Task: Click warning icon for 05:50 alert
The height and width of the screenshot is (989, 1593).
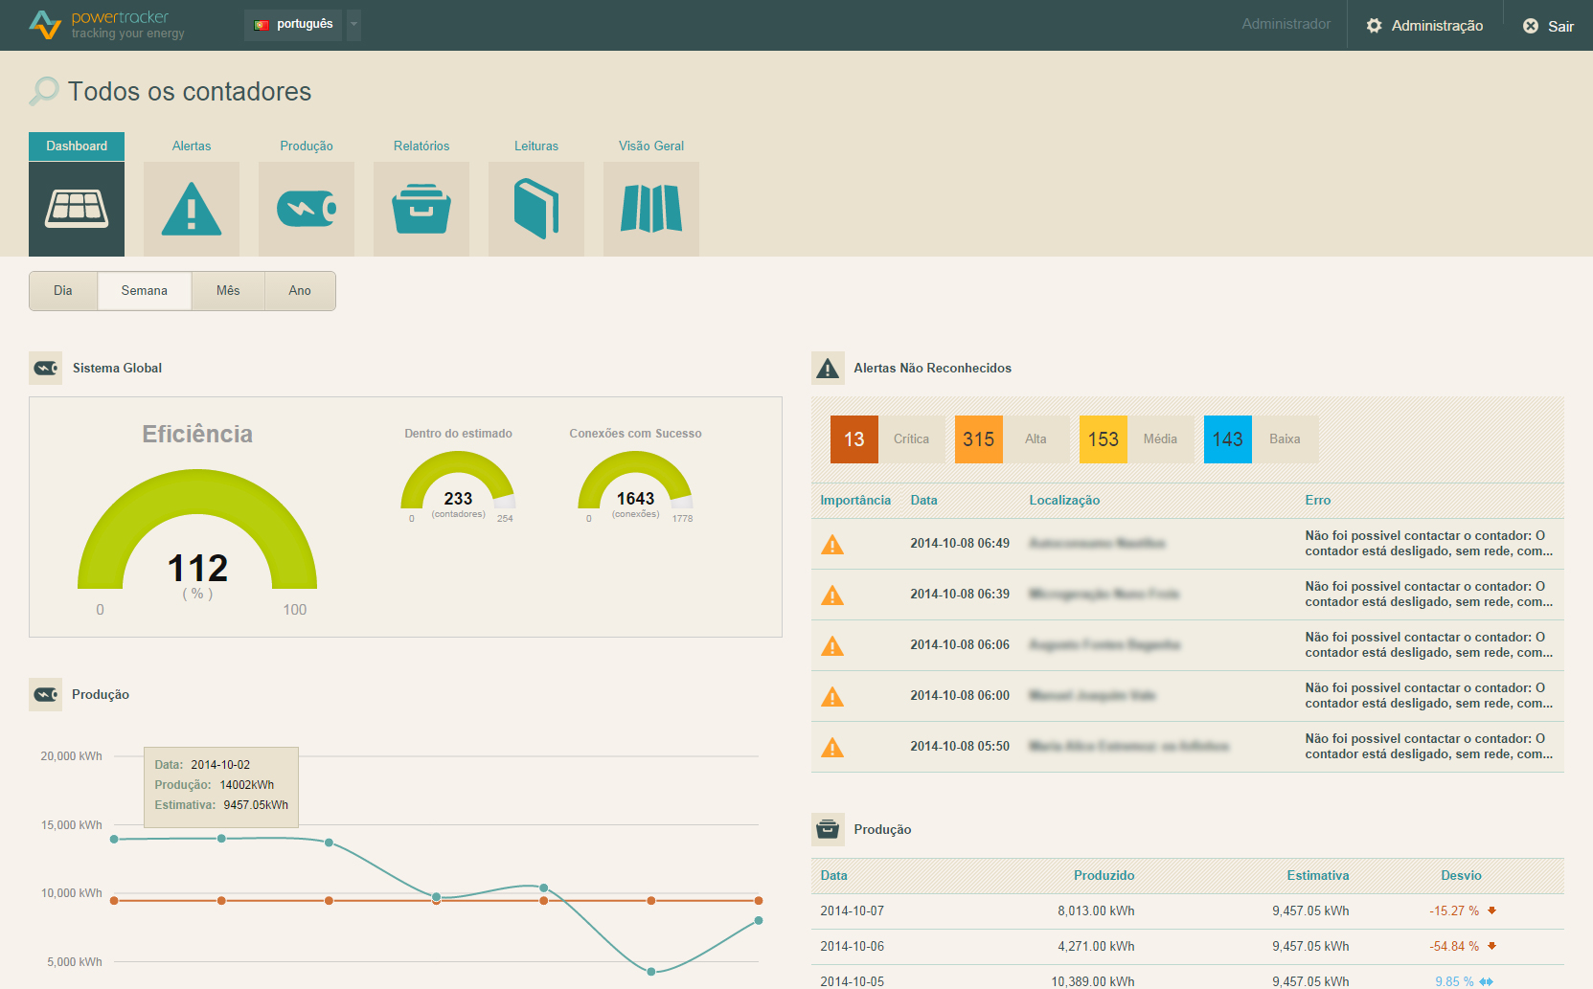Action: click(x=832, y=748)
